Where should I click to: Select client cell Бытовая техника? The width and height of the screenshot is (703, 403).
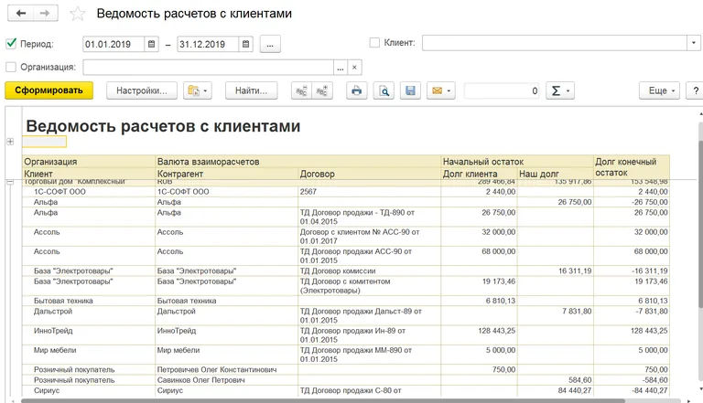coord(88,301)
